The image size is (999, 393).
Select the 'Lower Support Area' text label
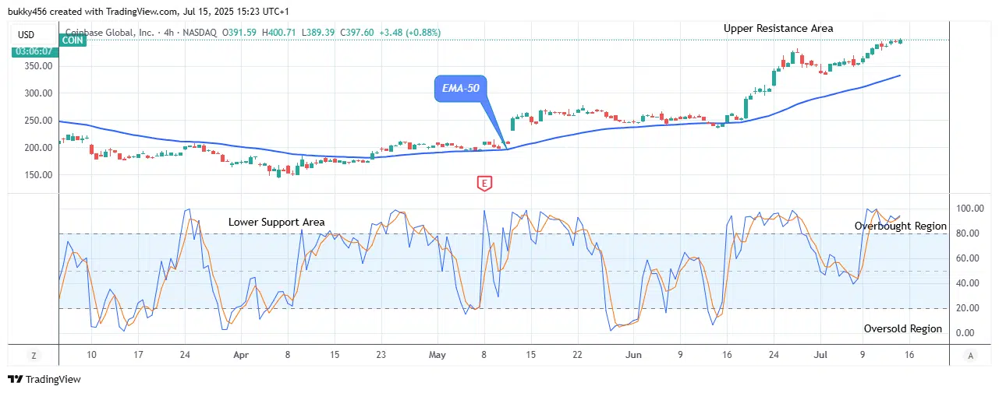[x=276, y=222]
